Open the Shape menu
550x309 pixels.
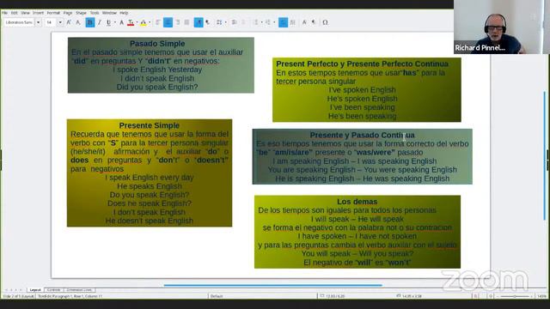[x=81, y=13]
